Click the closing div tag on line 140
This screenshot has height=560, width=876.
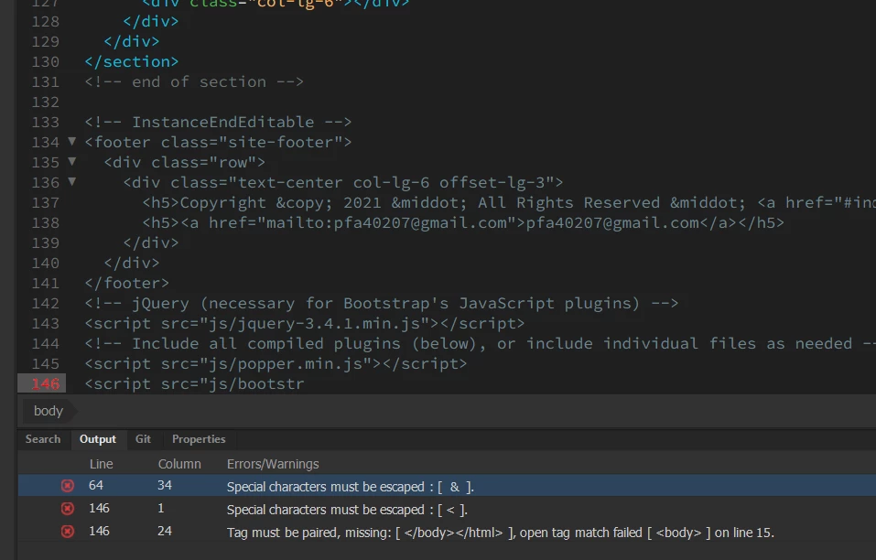(x=132, y=263)
